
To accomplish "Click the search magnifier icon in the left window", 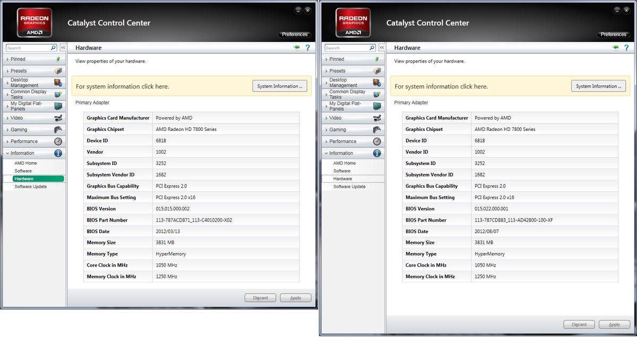I will tap(53, 48).
